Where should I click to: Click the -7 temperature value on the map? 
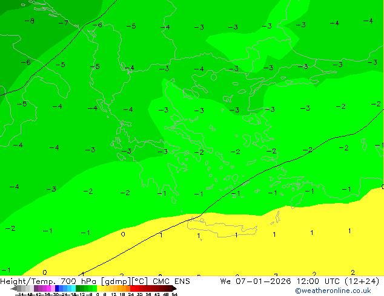coord(64,23)
